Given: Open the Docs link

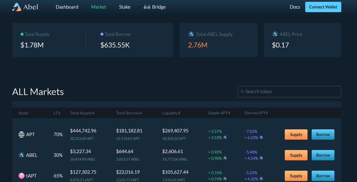Looking at the screenshot, I should point(295,7).
